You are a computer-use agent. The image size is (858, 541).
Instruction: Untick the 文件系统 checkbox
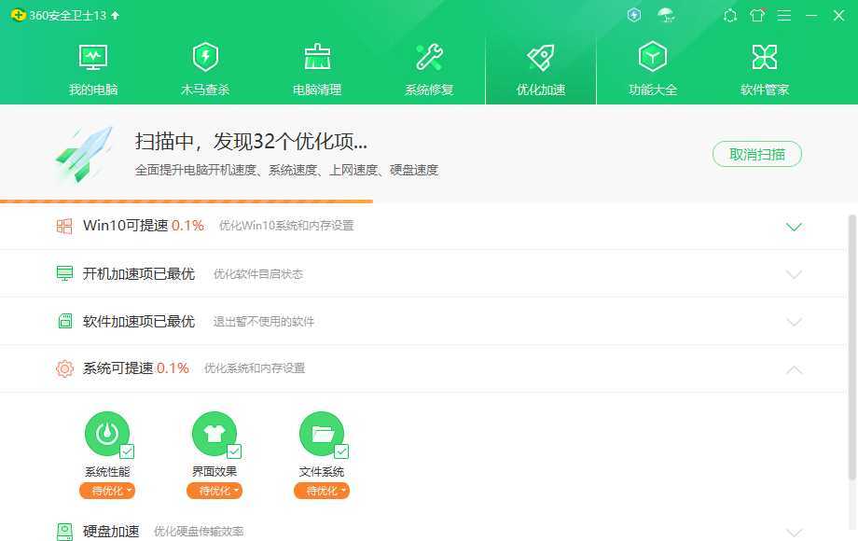tap(341, 450)
